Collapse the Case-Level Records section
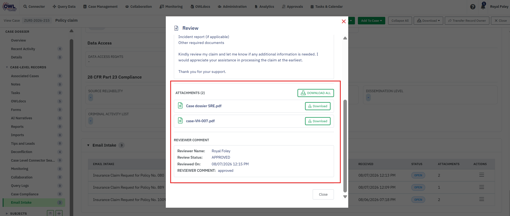The height and width of the screenshot is (216, 510). pos(7,67)
